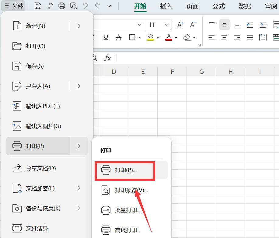Screen dimensions: 279x238
Task: Increase indent icon
Action: [263, 25]
